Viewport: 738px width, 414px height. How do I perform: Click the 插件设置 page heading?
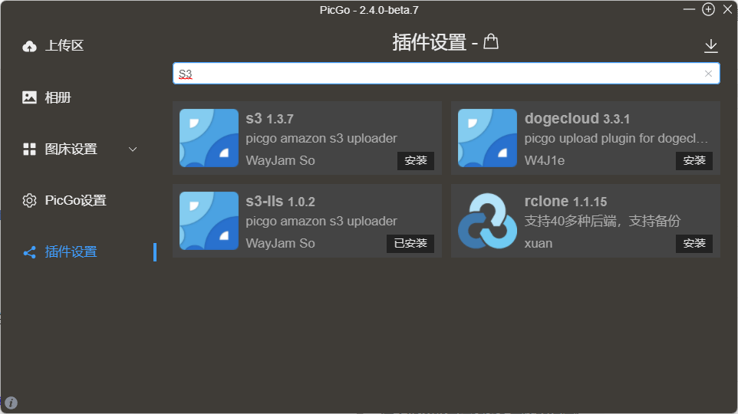click(x=430, y=42)
